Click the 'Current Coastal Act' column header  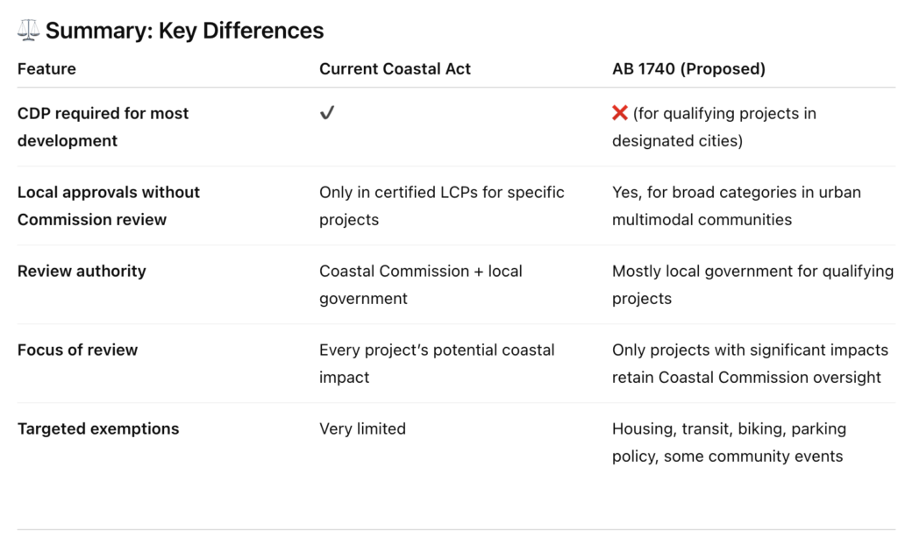point(395,68)
